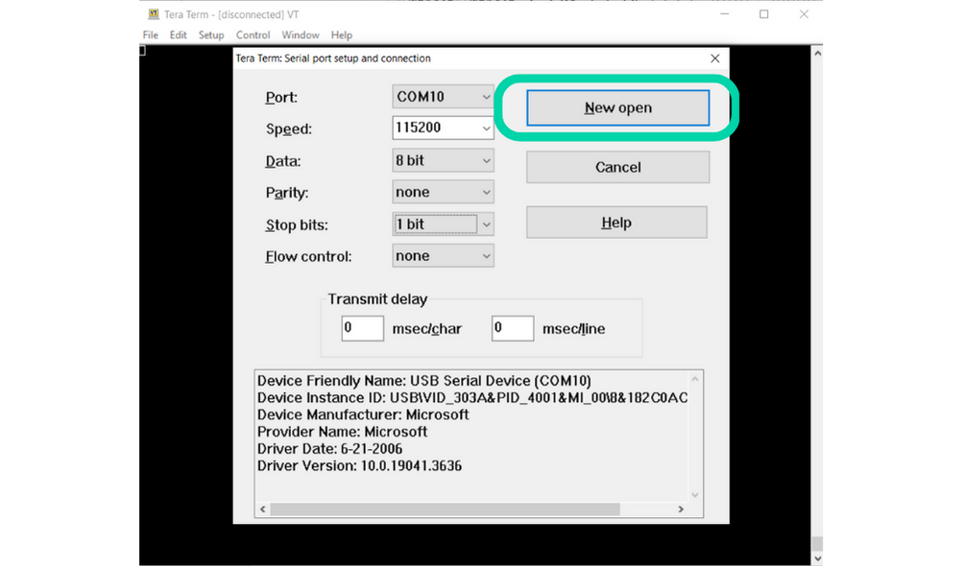This screenshot has width=964, height=566.
Task: Expand the Flow control dropdown
Action: point(443,256)
